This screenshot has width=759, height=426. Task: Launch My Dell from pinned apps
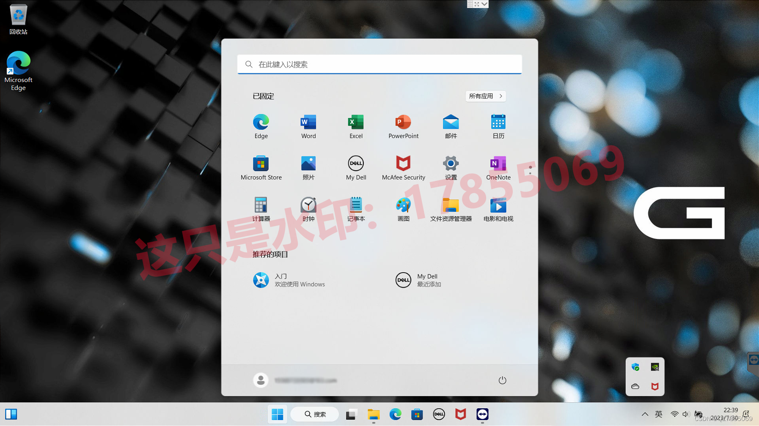tap(356, 168)
